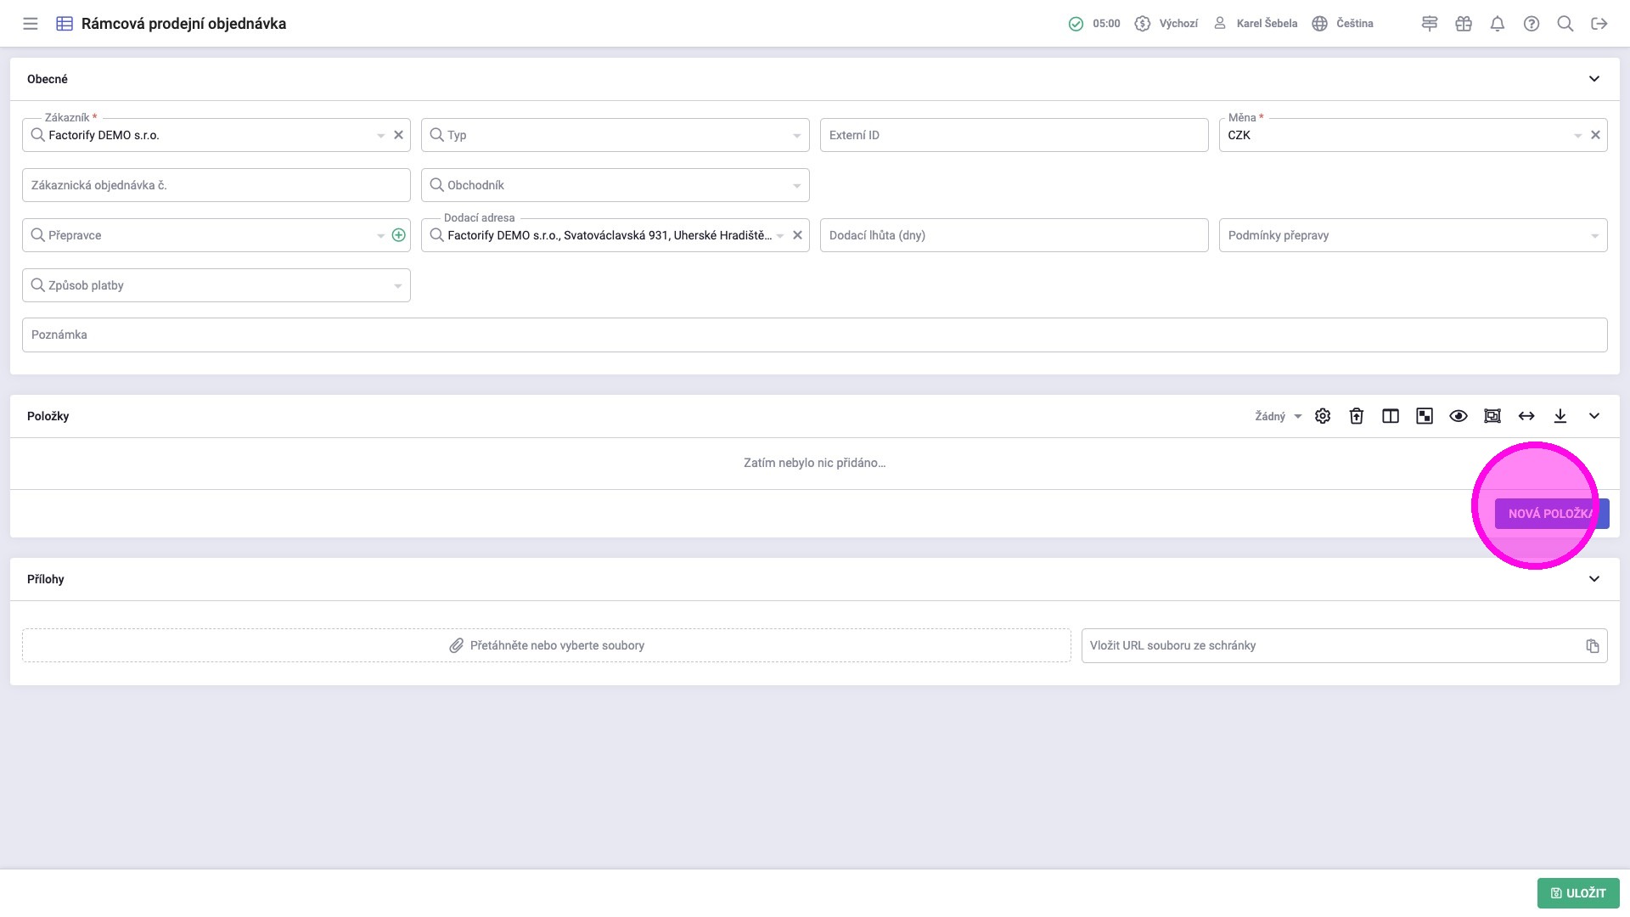Image resolution: width=1630 pixels, height=917 pixels.
Task: Click the NOVÁ POLOŽKA button
Action: click(x=1551, y=514)
